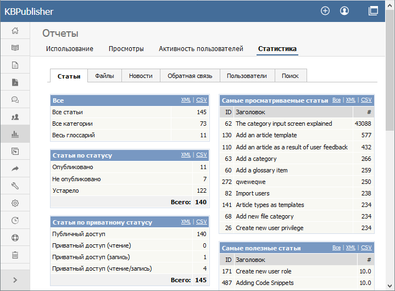395x291 pixels.
Task: Open article "Add an article template"
Action: 266,135
